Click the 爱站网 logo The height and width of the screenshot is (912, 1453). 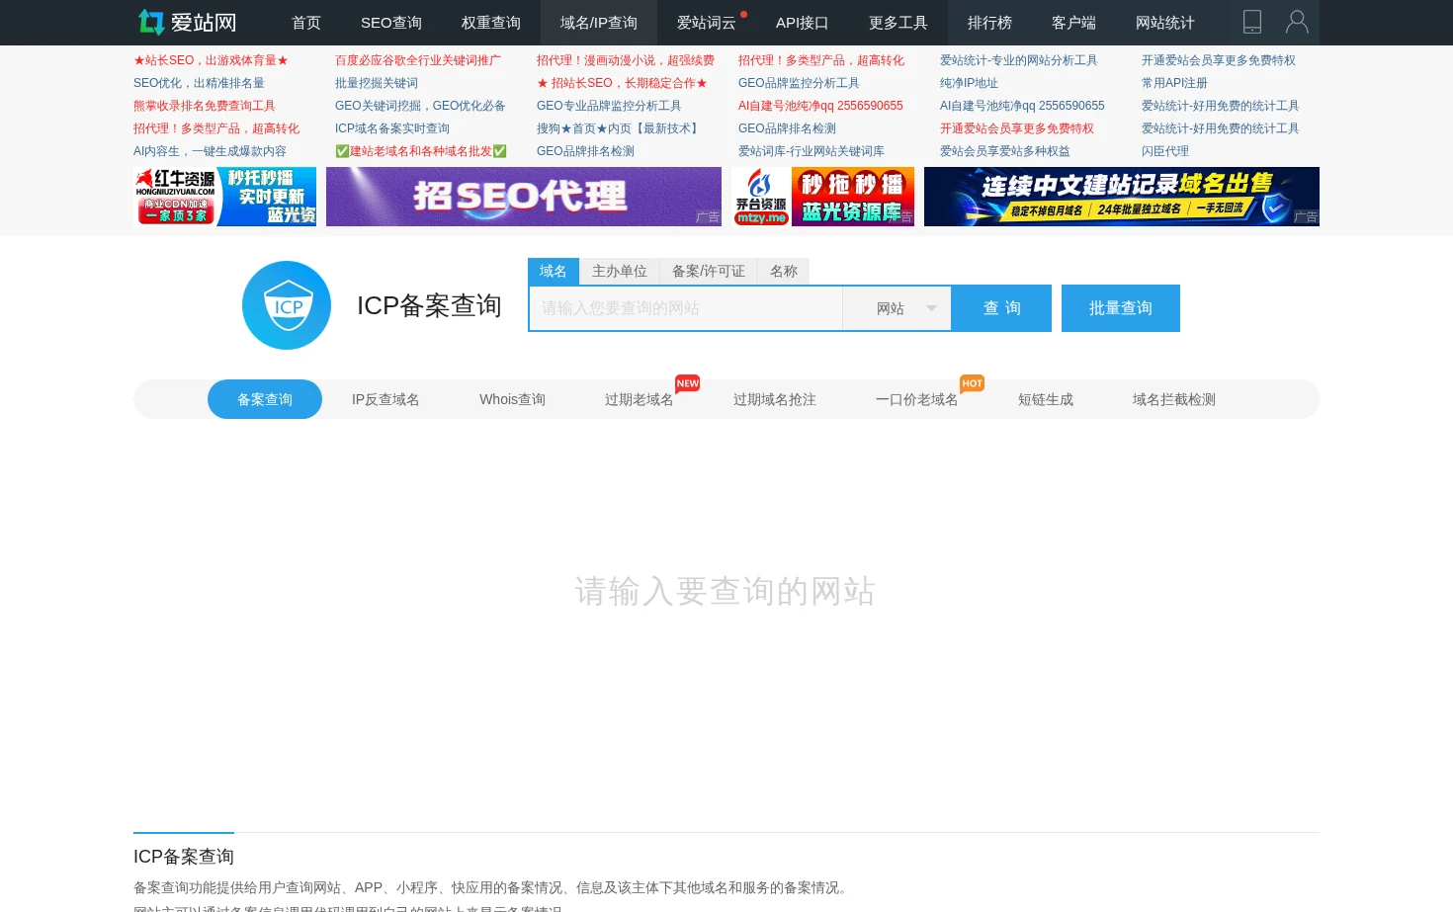tap(188, 22)
